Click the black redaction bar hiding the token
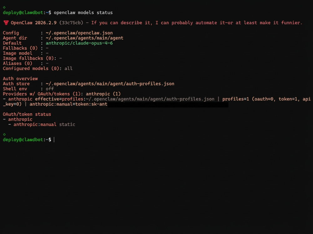This screenshot has width=313, height=234. [168, 105]
